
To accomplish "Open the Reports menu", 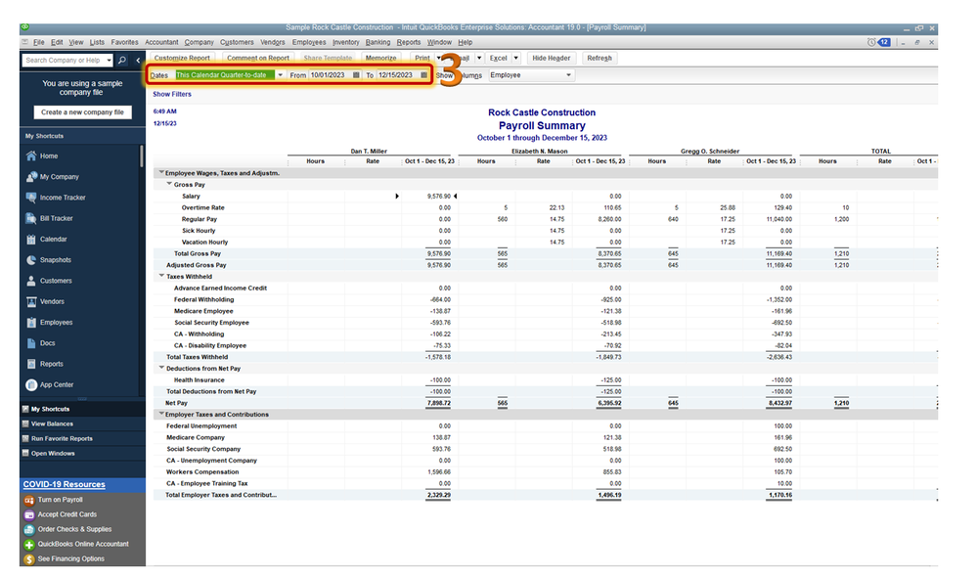I will [x=408, y=42].
